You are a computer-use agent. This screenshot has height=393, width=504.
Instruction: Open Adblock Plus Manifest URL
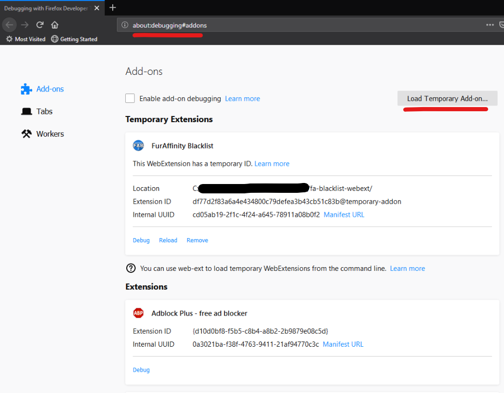343,345
